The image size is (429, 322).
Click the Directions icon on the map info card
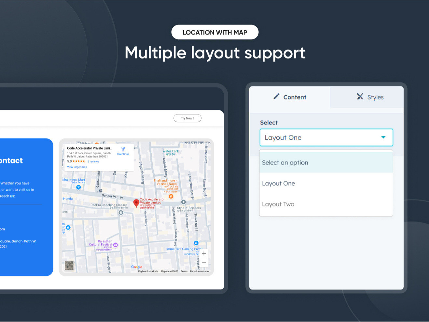[123, 149]
